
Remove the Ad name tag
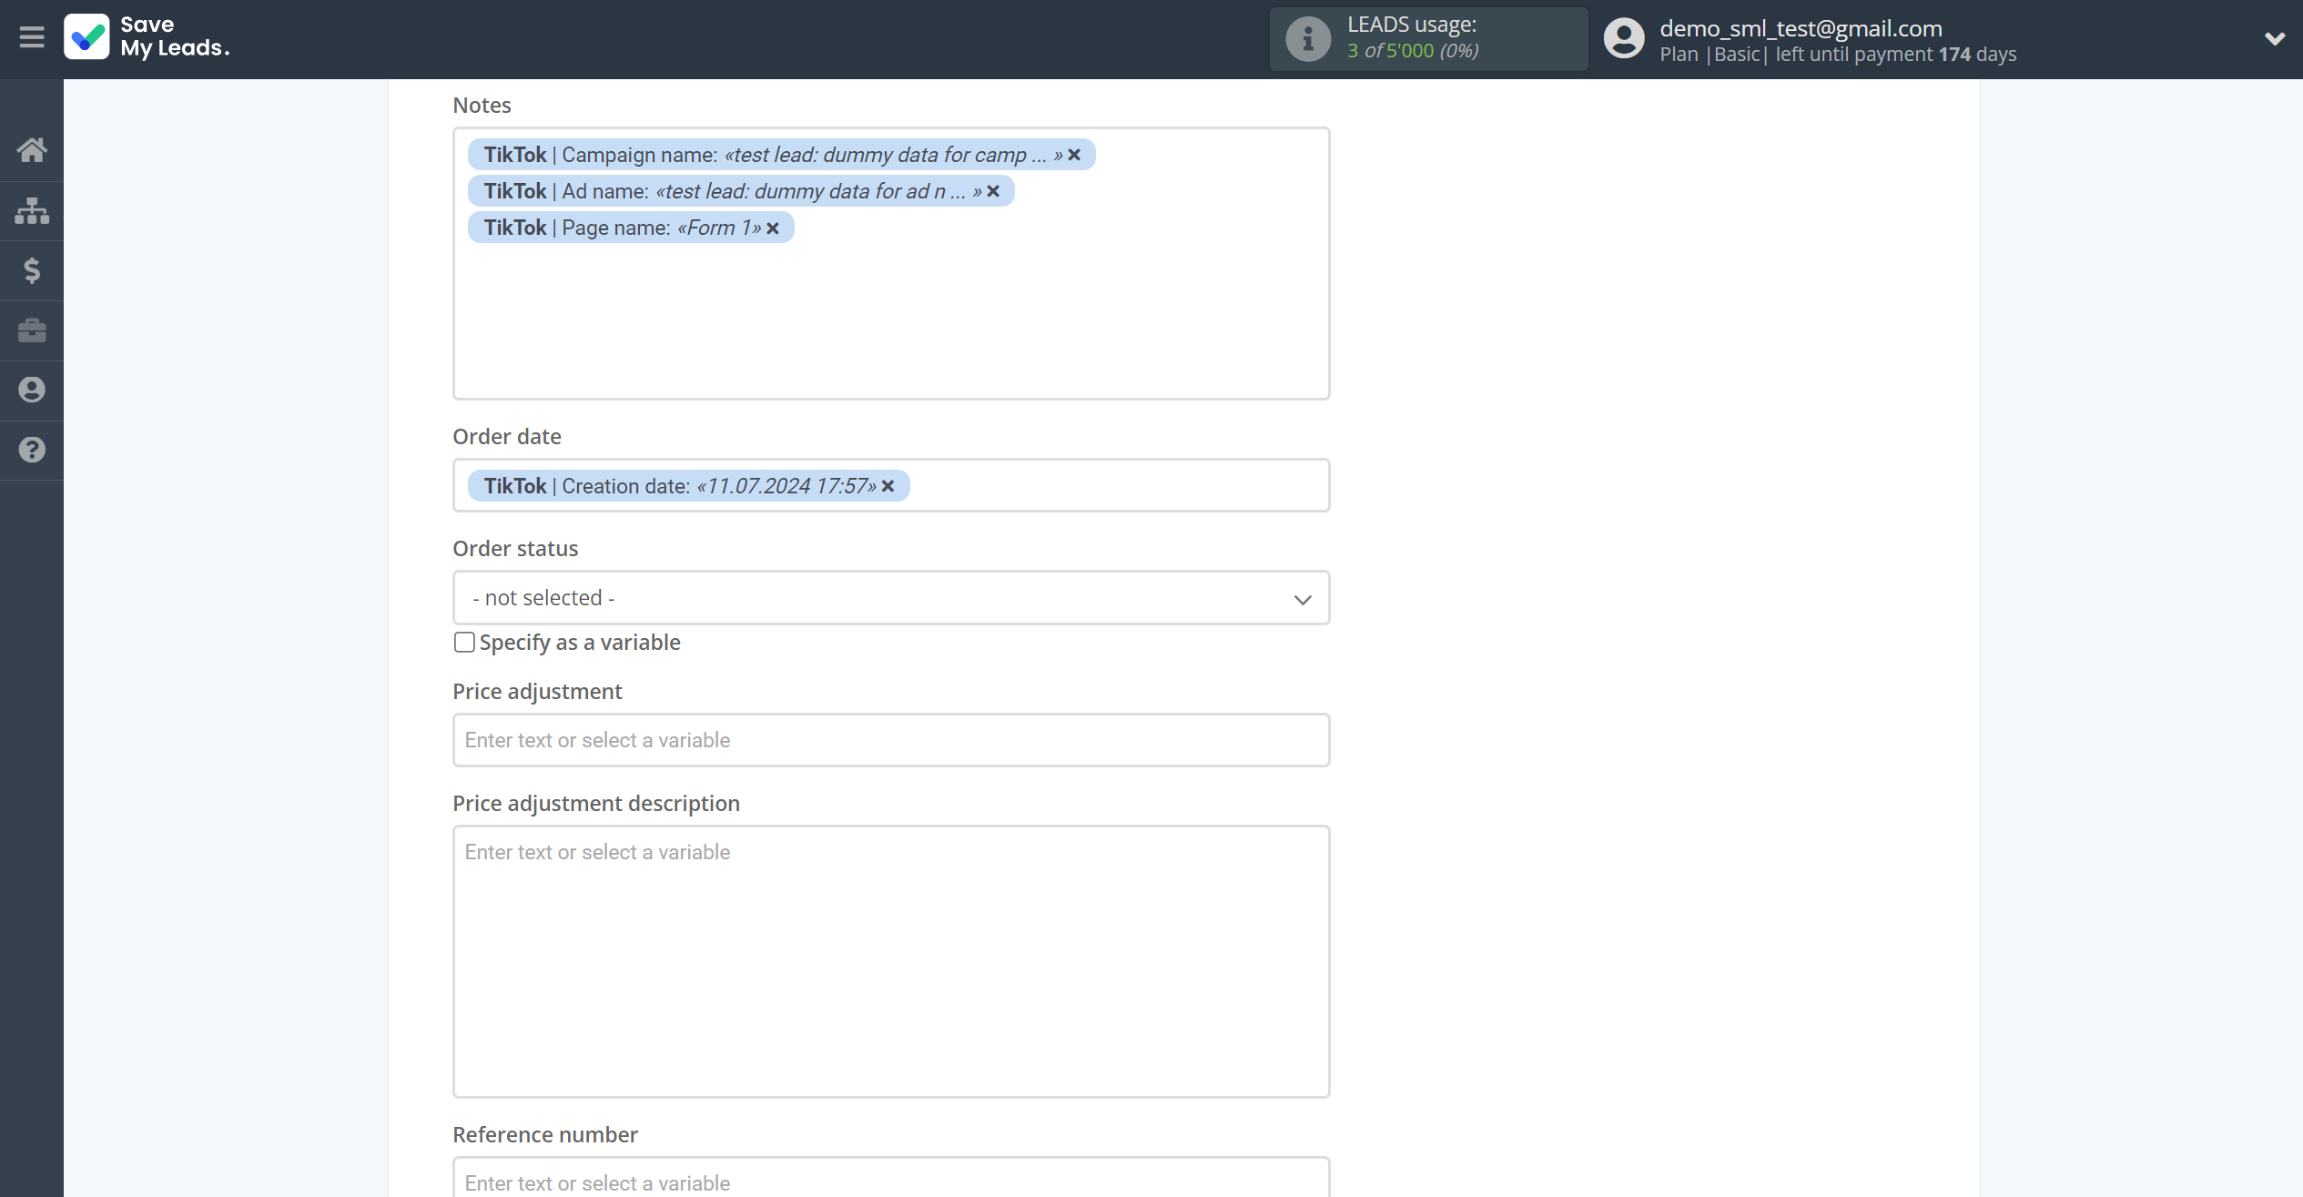point(993,191)
